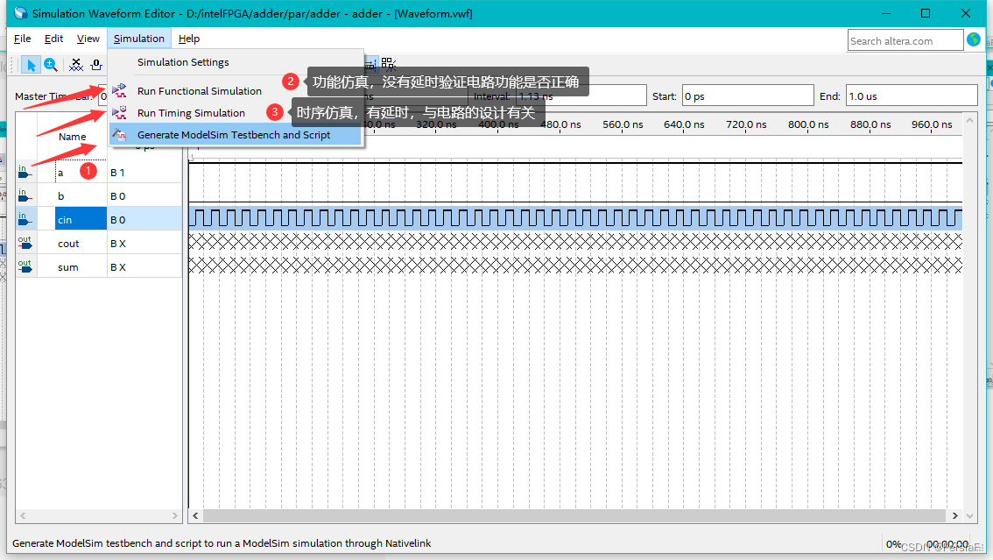This screenshot has height=560, width=993.
Task: Click the force unknown (X) waveform tool
Action: click(76, 65)
